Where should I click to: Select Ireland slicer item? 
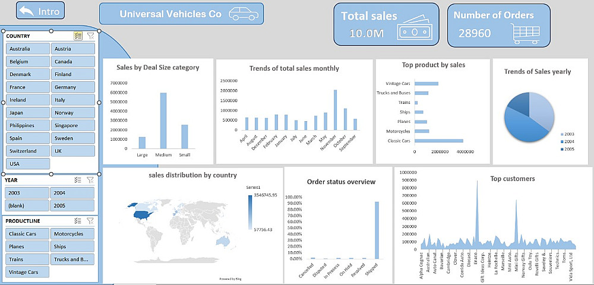pyautogui.click(x=28, y=100)
